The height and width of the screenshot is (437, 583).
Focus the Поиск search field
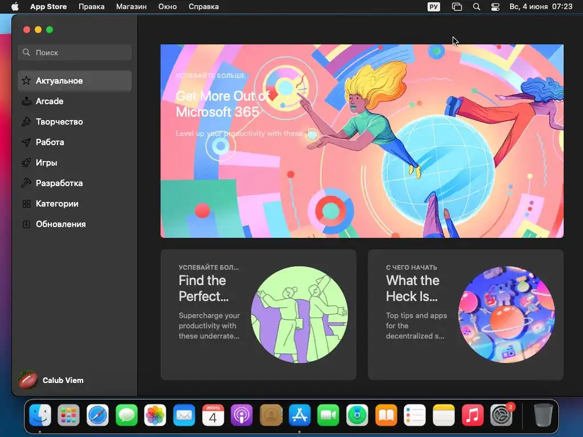coord(75,52)
